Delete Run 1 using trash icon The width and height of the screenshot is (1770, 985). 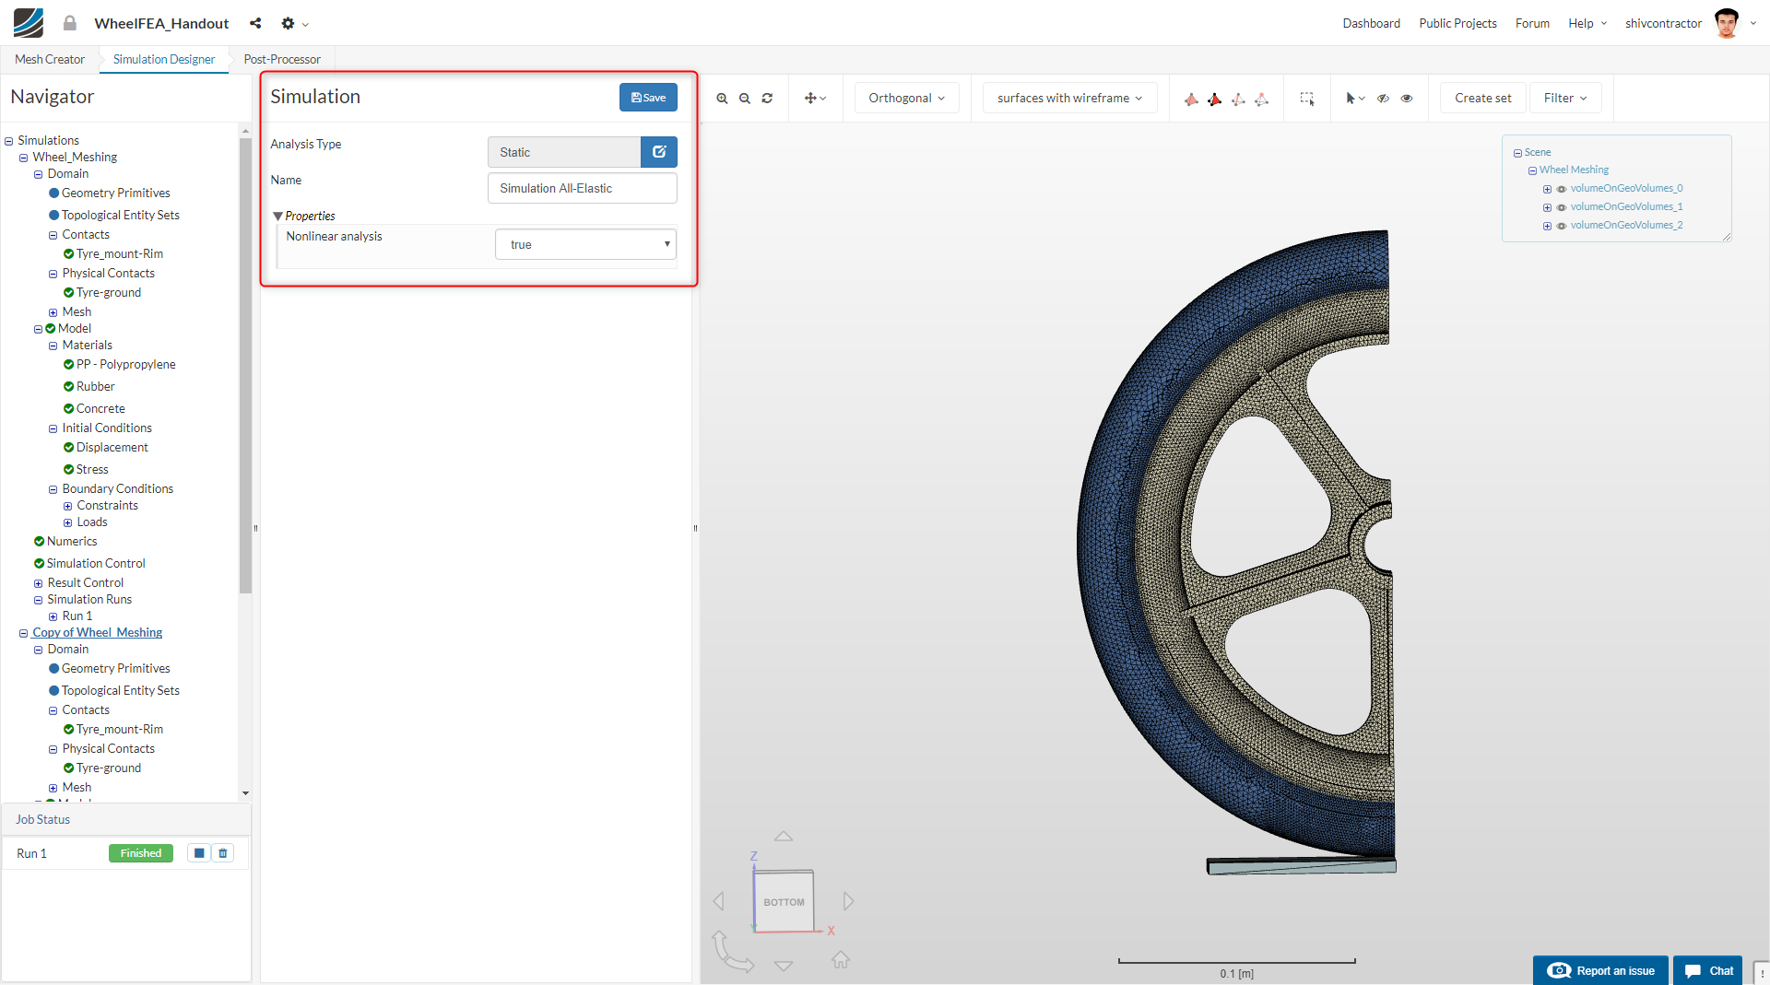click(223, 853)
